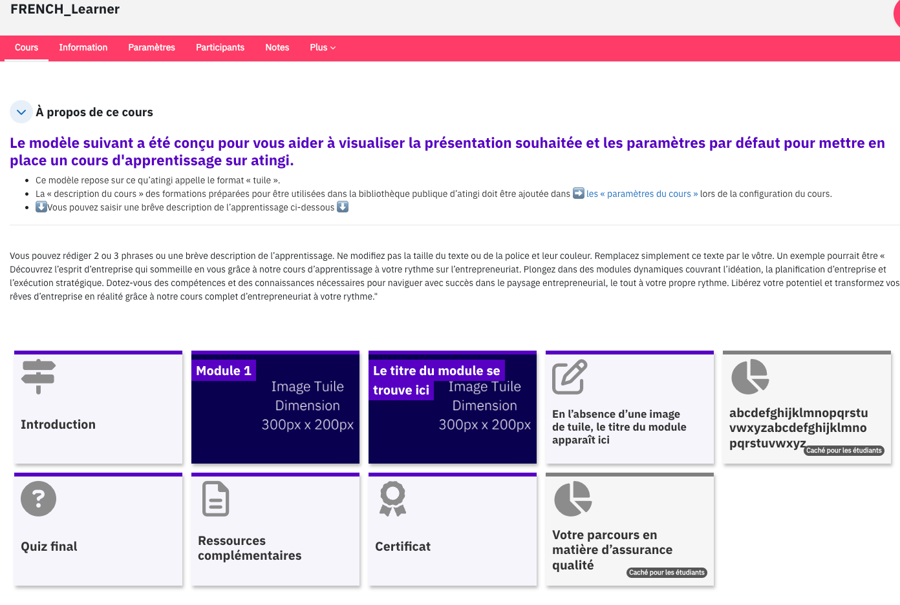Click Caché pour les étudiants badge on abcdefghijklmnopqrstu tile
The height and width of the screenshot is (605, 900).
844,451
